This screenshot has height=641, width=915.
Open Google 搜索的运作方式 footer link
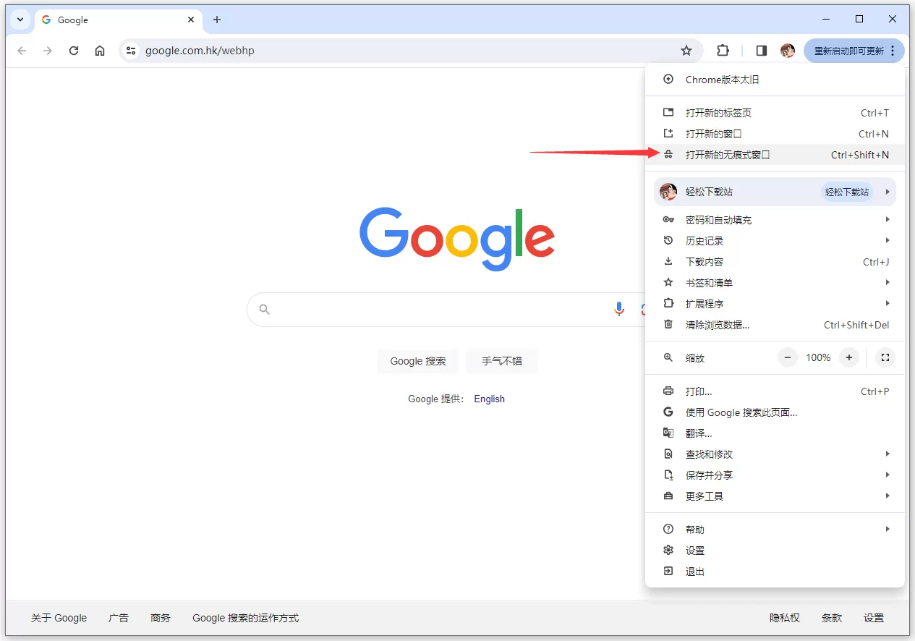[x=246, y=618]
